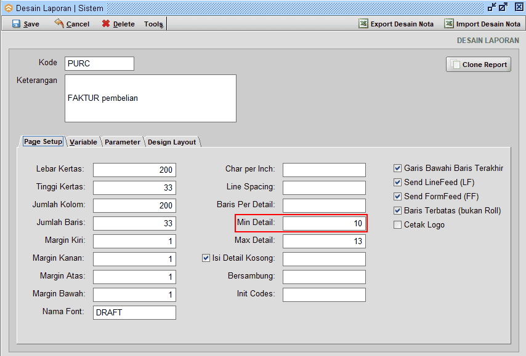526x356 pixels.
Task: Switch to the Page Setup tab
Action: coord(43,141)
